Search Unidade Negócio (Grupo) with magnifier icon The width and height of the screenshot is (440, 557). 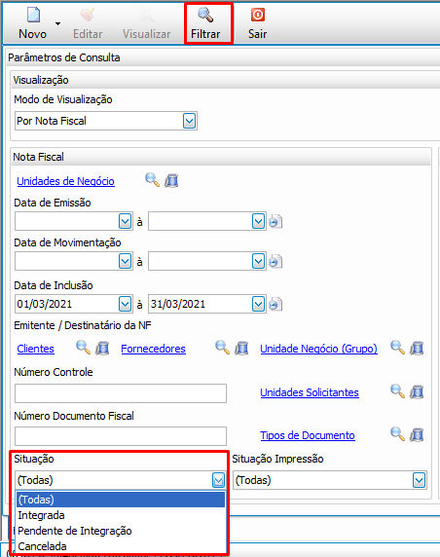(398, 348)
